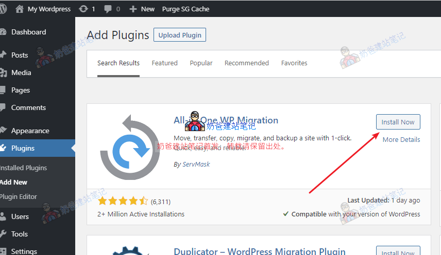Click the Duplicator plugin gear logo

[130, 250]
